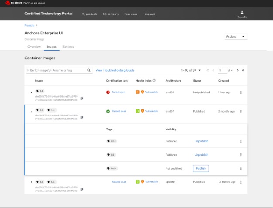Click the red Failed scan icon
This screenshot has width=273, height=208.
coord(108,92)
